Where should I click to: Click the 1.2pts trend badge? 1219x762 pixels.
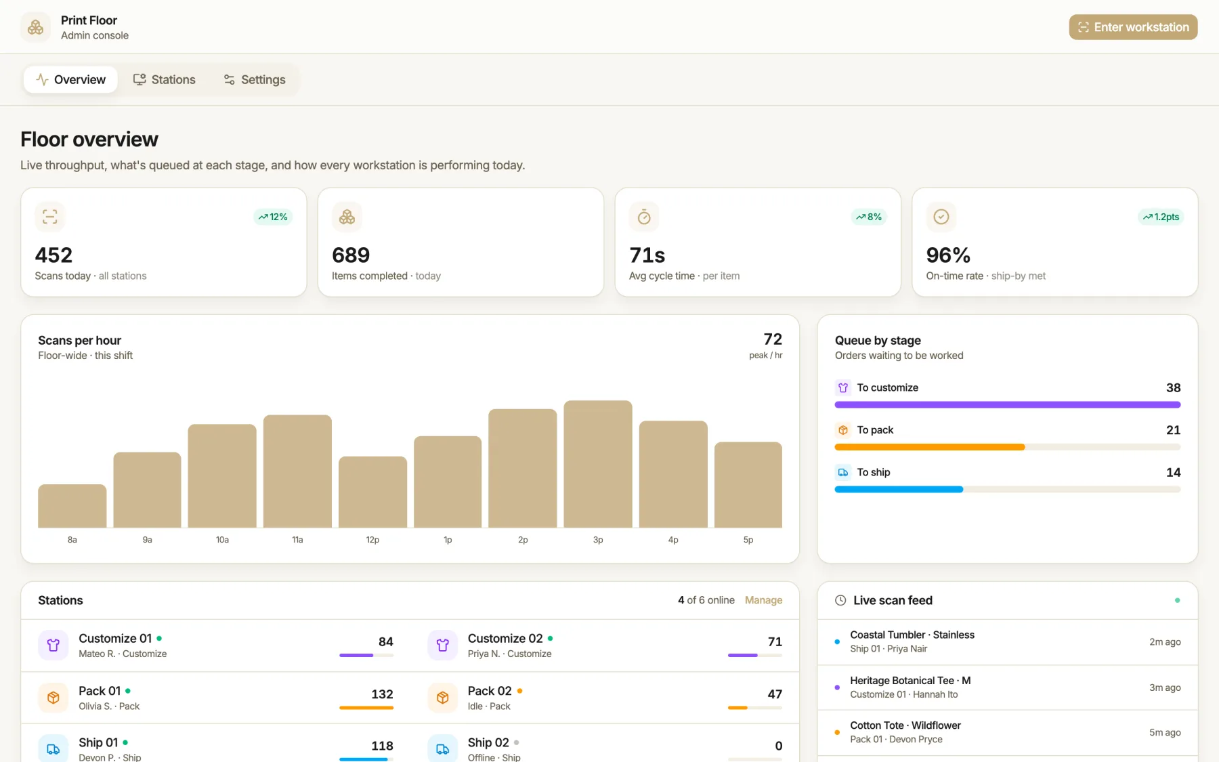[1161, 217]
